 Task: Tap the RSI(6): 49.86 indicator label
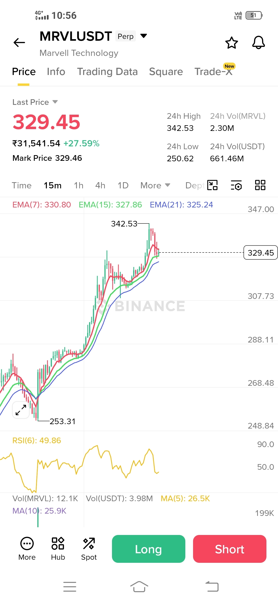point(37,440)
